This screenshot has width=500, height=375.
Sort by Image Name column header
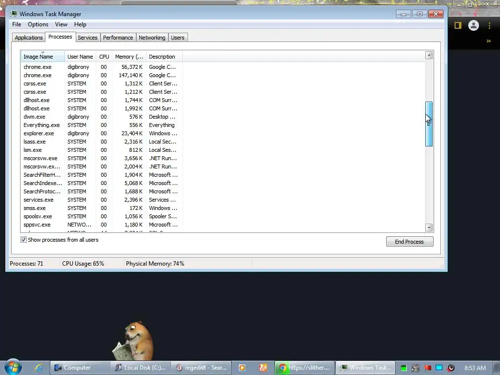click(x=43, y=57)
